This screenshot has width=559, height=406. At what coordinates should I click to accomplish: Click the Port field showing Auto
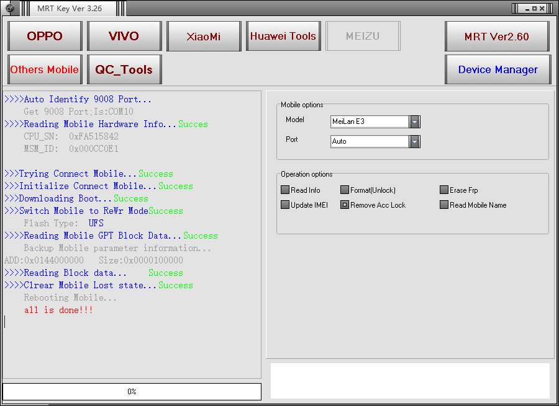tap(370, 141)
